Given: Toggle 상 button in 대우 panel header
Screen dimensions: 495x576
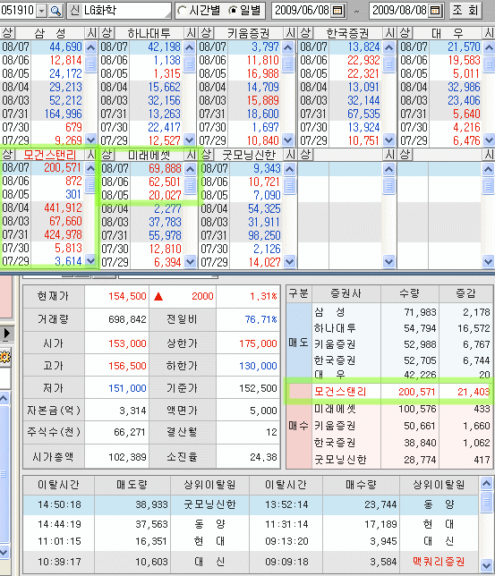Looking at the screenshot, I should tap(405, 33).
